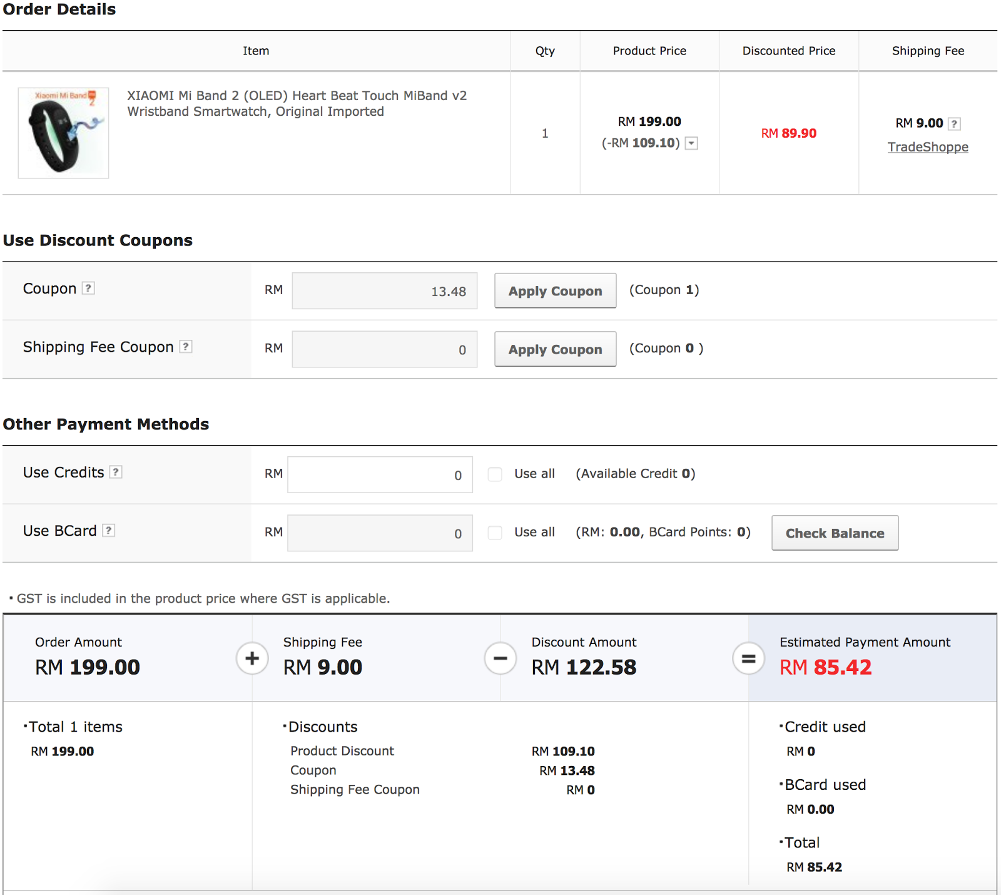Image resolution: width=1001 pixels, height=895 pixels.
Task: Click the Use Credits help icon
Action: coord(116,472)
